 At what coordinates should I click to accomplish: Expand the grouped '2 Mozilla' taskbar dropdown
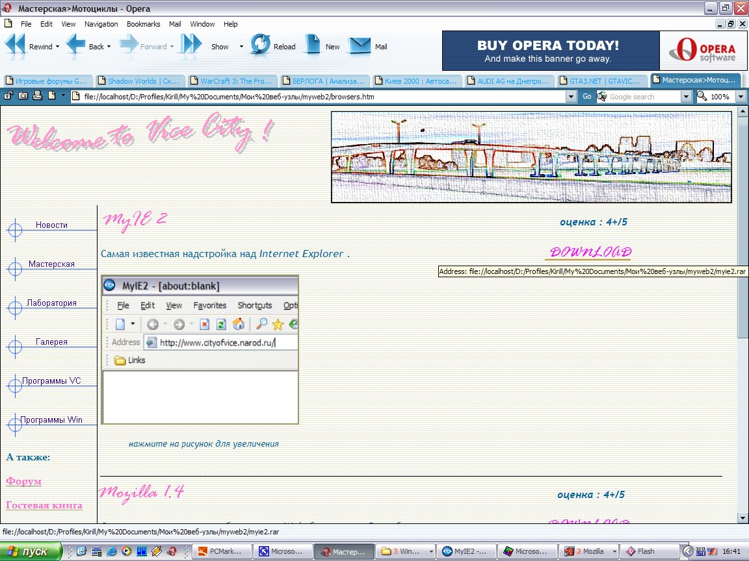(614, 551)
